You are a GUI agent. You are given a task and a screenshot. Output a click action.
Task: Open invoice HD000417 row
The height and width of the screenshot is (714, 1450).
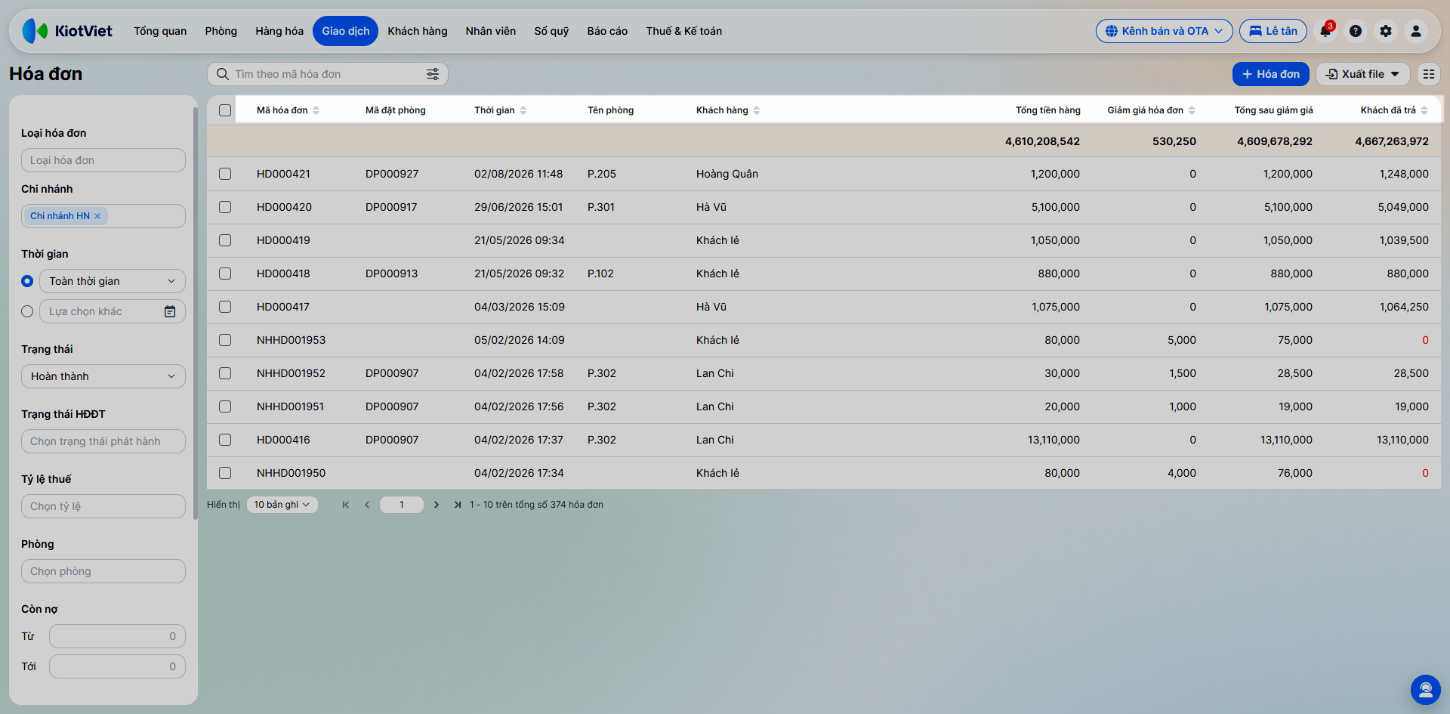pos(824,307)
